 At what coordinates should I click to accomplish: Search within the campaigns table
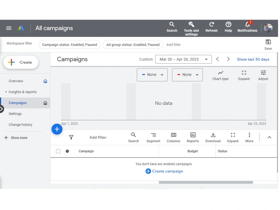coord(133,137)
